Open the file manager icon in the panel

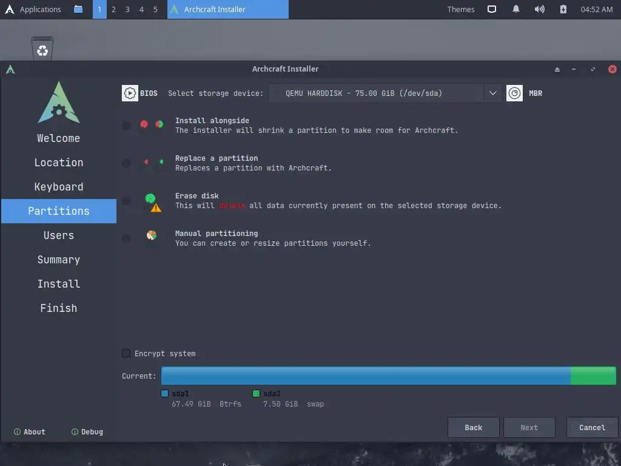click(x=78, y=9)
